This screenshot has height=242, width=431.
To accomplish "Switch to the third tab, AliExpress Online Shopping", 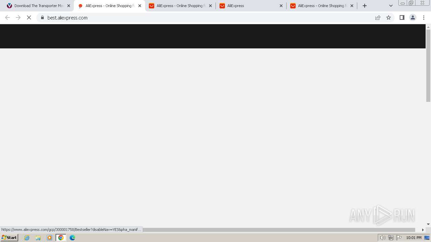I will (x=180, y=6).
